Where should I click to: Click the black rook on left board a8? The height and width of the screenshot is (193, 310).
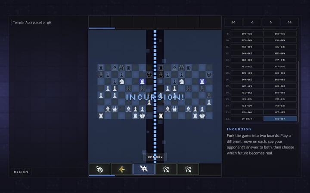coord(101,68)
